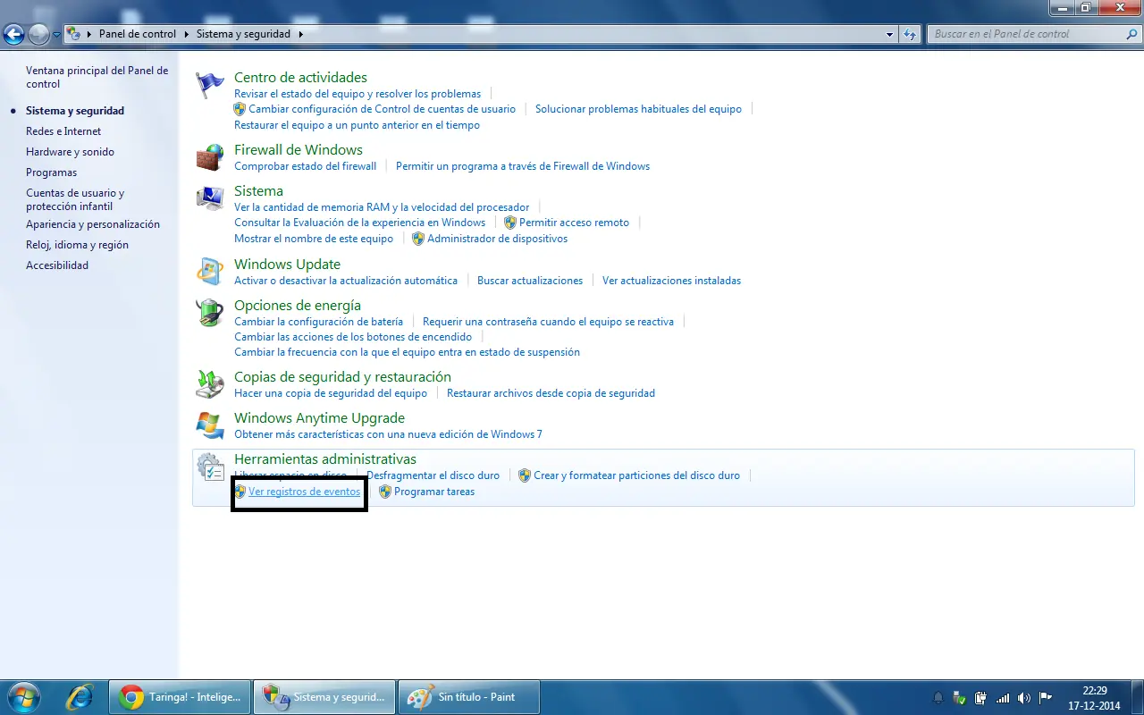
Task: Expand the arrow after Sistema y seguridad breadcrumb
Action: click(x=300, y=34)
